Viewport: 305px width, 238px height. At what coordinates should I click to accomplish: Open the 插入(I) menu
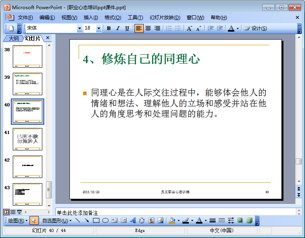point(91,18)
